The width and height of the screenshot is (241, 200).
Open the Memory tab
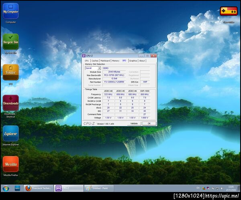[116, 61]
